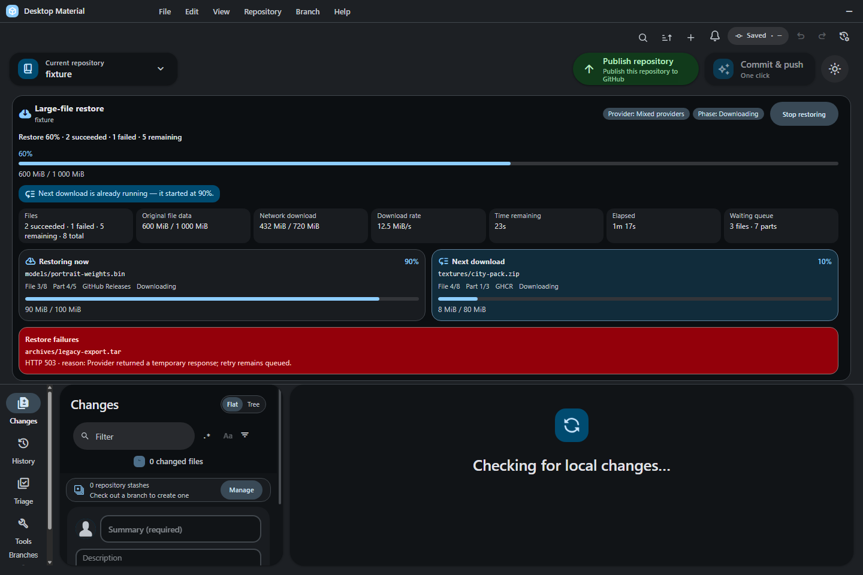This screenshot has height=575, width=863.
Task: Open the Repository menu
Action: 262,11
